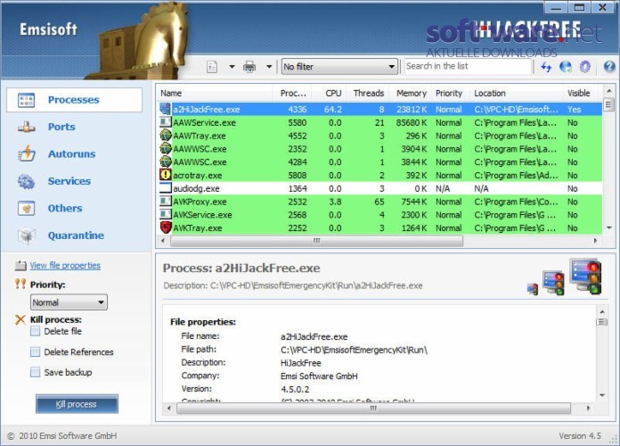620x446 pixels.
Task: Expand the save report arrow menu
Action: (232, 67)
